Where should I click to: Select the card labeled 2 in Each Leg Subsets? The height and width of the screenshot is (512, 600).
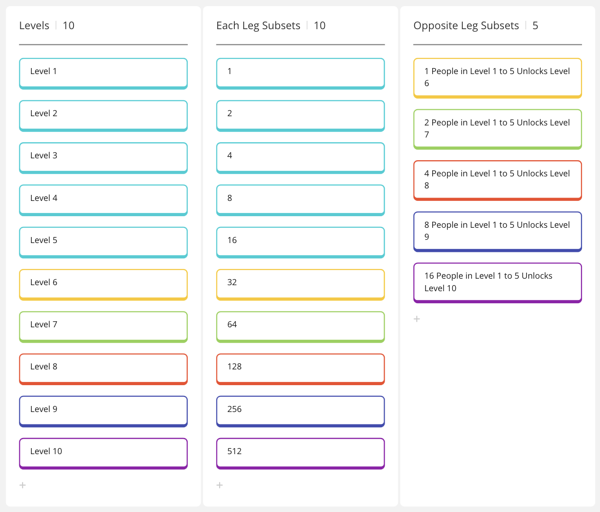[x=300, y=116]
